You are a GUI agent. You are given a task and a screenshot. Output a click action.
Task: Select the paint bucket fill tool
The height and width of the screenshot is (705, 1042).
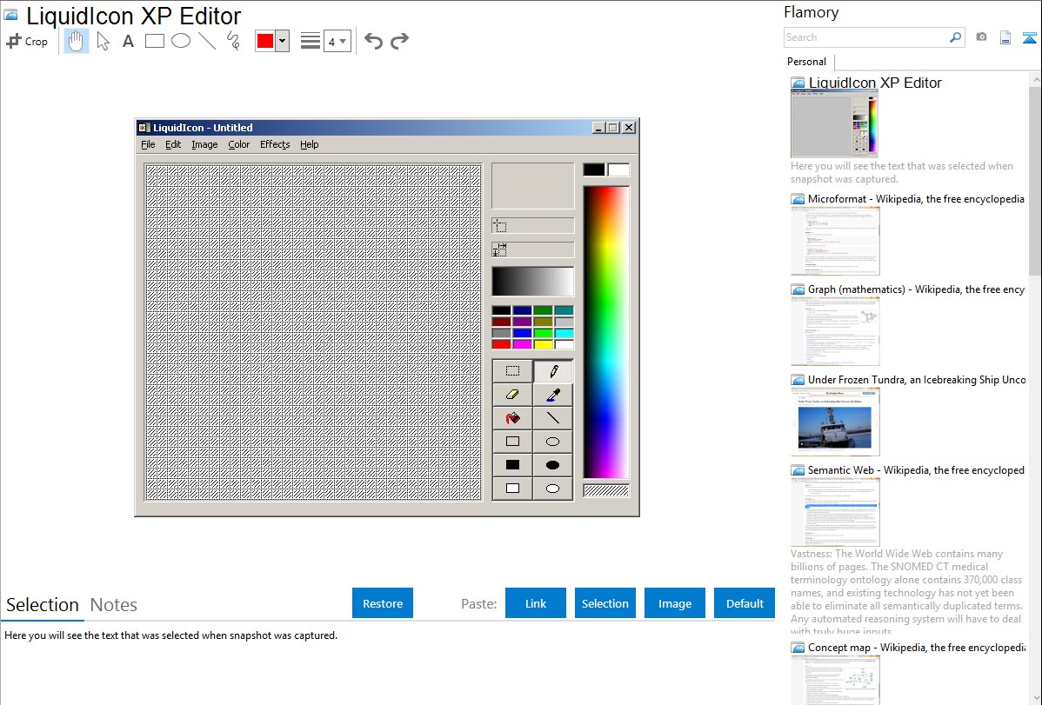(x=512, y=418)
